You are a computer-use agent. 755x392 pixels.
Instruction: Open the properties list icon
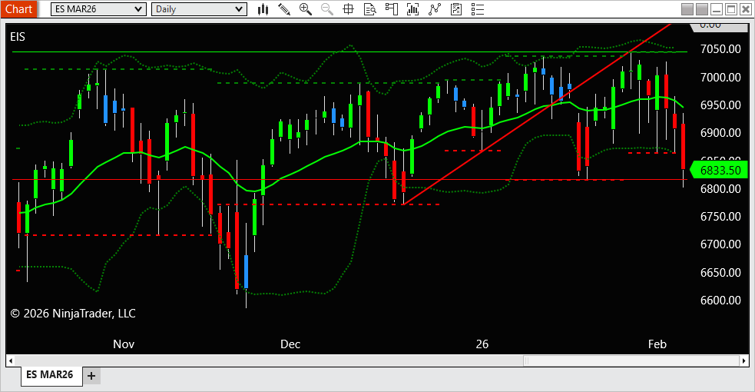pos(478,9)
